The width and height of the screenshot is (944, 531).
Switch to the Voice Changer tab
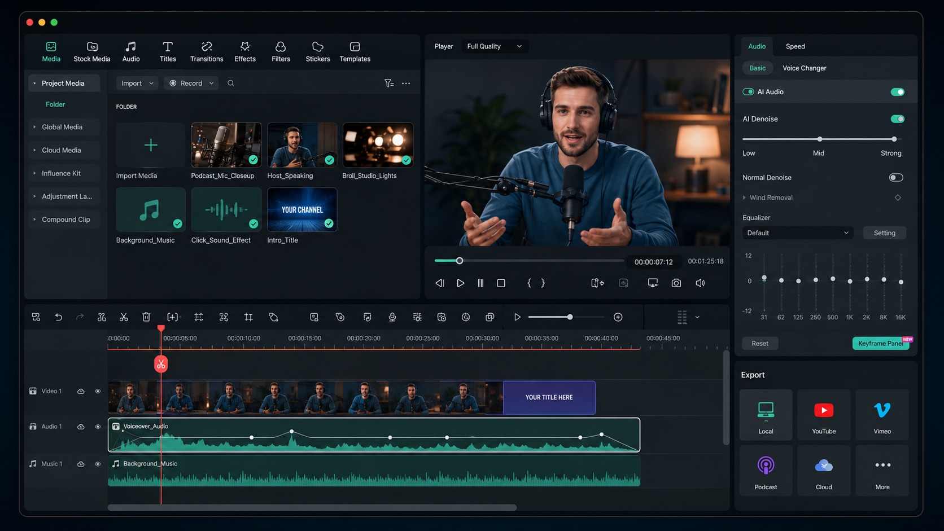tap(804, 68)
